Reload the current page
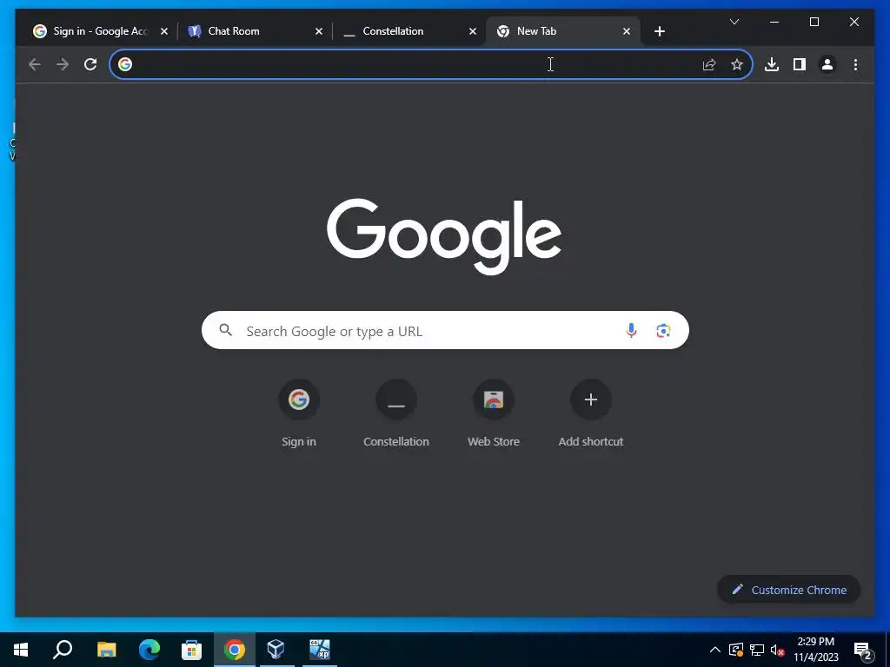 (x=90, y=64)
